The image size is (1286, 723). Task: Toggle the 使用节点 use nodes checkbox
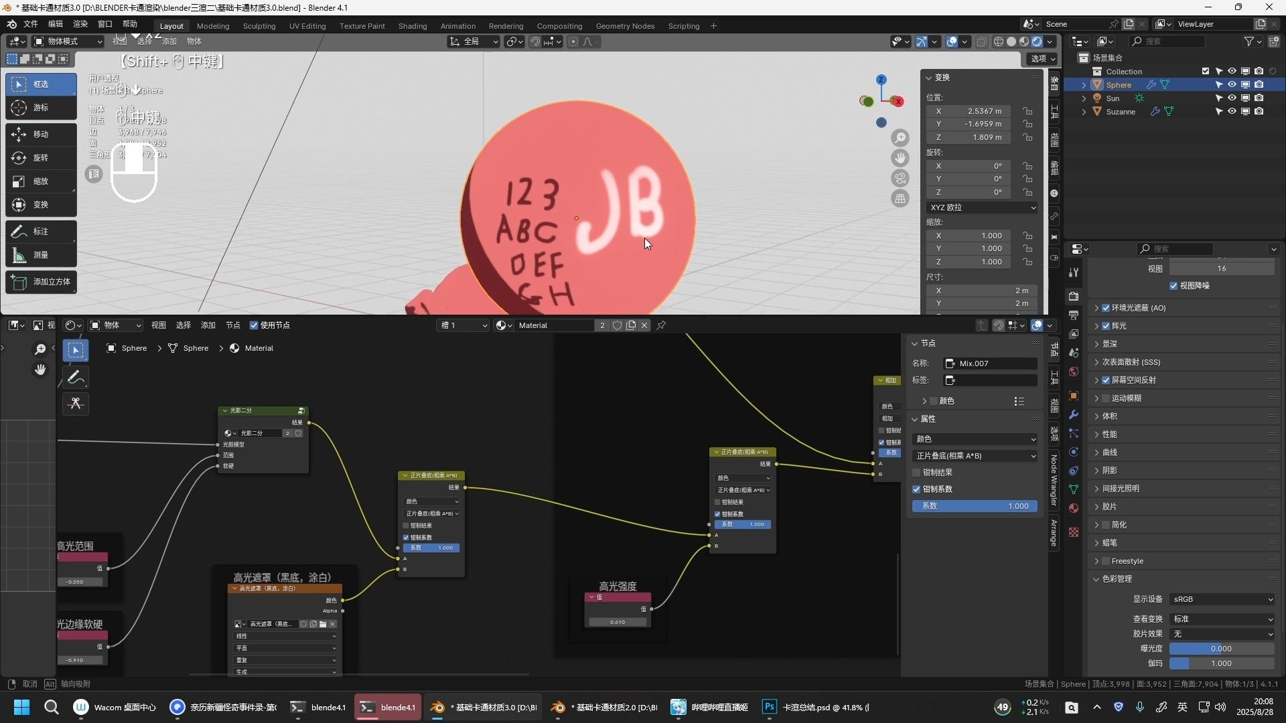254,325
